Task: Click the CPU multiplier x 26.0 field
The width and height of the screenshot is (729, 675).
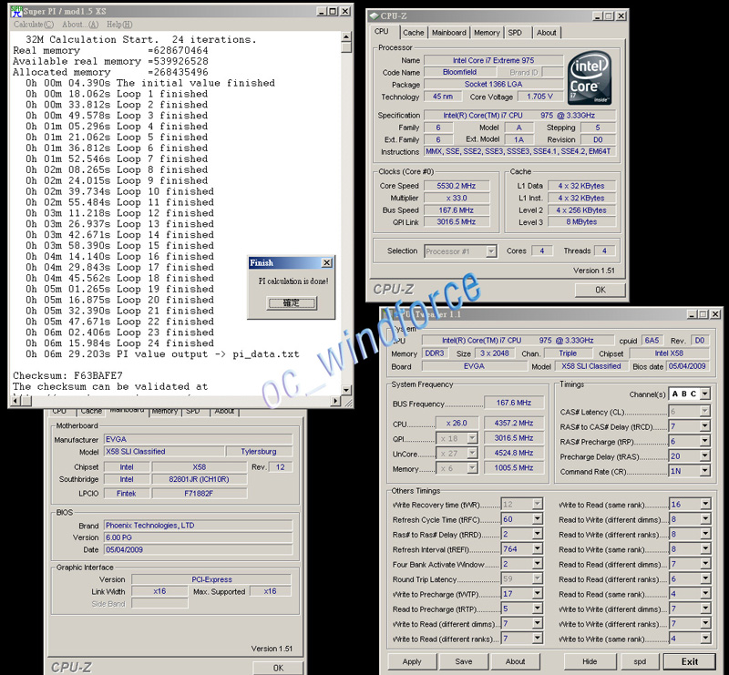Action: click(457, 423)
